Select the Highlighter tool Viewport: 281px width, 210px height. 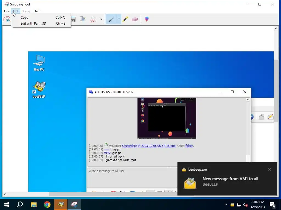click(125, 19)
